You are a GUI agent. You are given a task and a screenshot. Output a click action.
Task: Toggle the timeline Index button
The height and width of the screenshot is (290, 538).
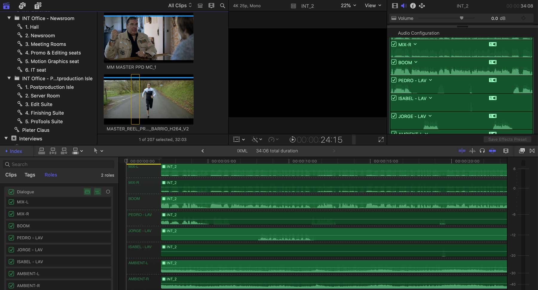(x=14, y=151)
